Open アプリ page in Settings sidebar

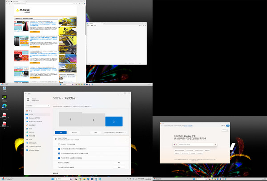pos(37,129)
